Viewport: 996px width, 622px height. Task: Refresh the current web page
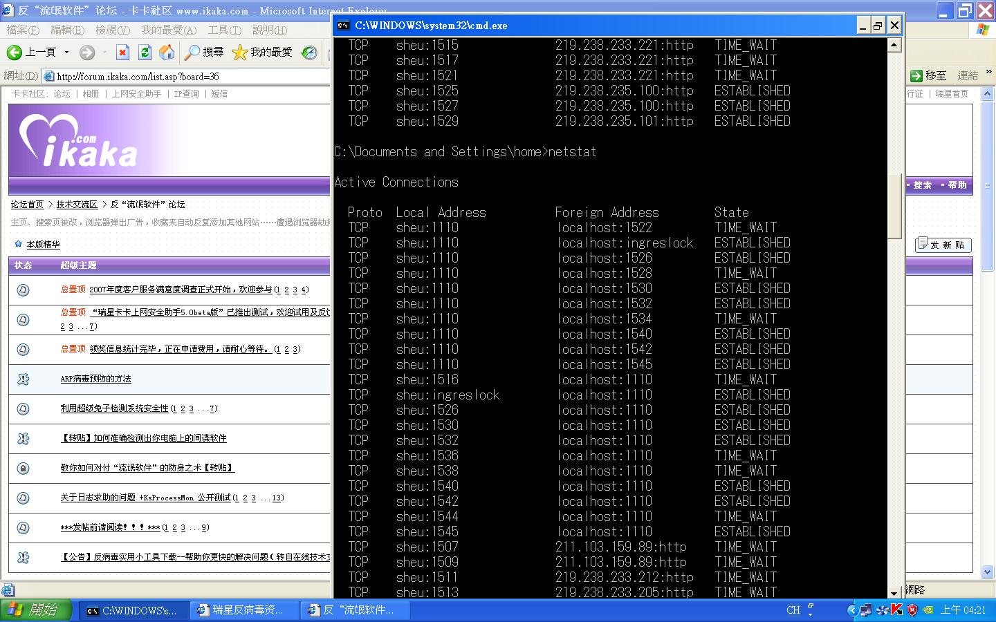(145, 53)
